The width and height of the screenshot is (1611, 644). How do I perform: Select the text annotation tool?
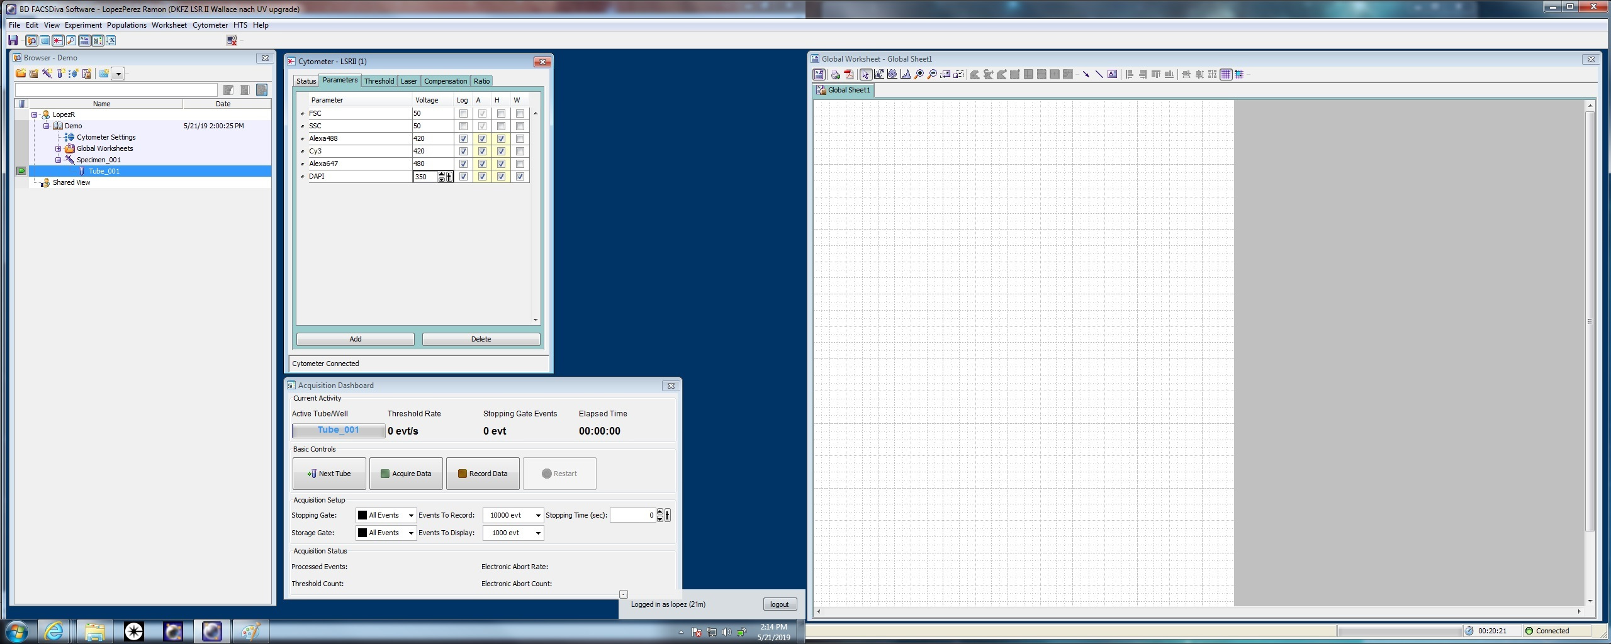pyautogui.click(x=1112, y=74)
